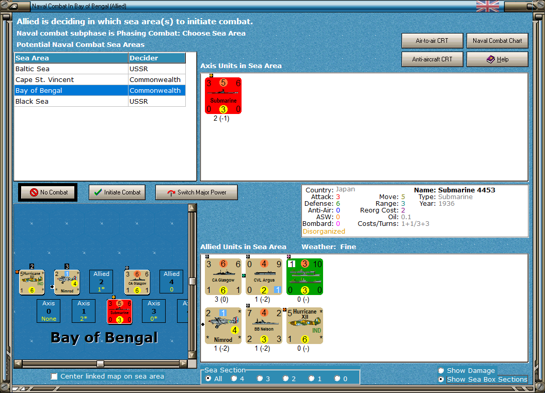Click the Axis 1 sea box on map

point(84,311)
